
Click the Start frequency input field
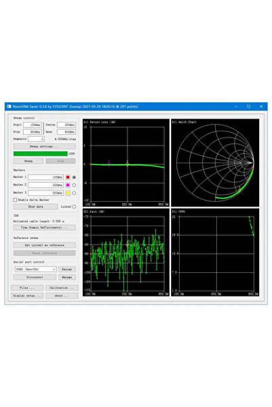pyautogui.click(x=33, y=125)
